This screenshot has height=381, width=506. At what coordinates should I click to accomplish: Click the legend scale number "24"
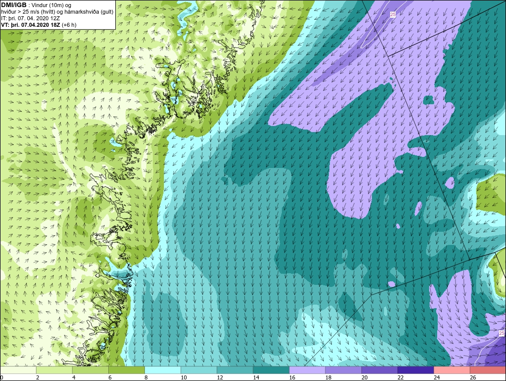436,377
